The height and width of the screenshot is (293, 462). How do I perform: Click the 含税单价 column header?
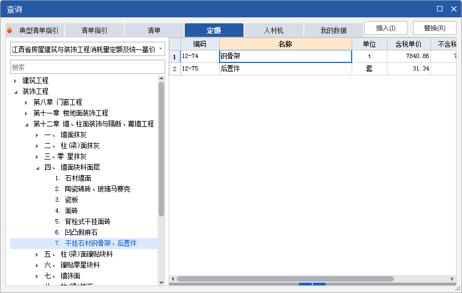tap(409, 44)
